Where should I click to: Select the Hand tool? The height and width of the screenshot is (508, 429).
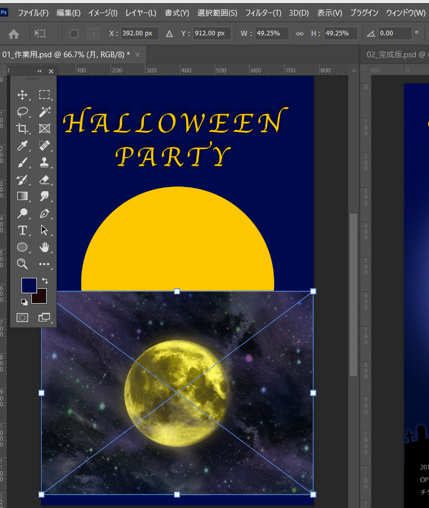click(45, 247)
